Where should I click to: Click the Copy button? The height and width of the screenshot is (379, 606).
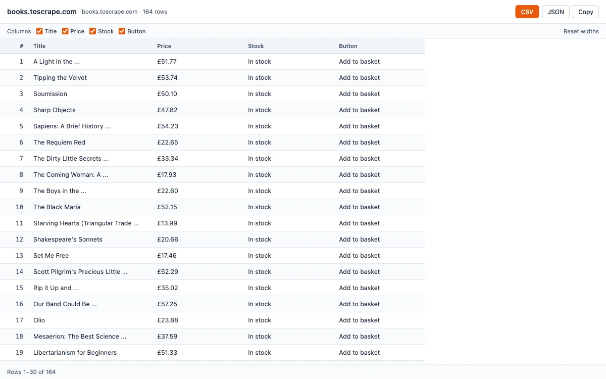pos(586,12)
